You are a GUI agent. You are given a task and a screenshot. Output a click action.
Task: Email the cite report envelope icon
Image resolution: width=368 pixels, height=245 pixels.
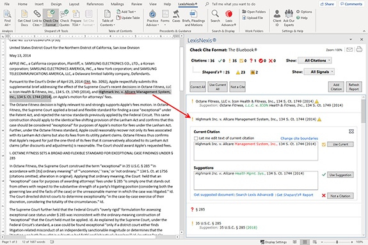(x=349, y=50)
